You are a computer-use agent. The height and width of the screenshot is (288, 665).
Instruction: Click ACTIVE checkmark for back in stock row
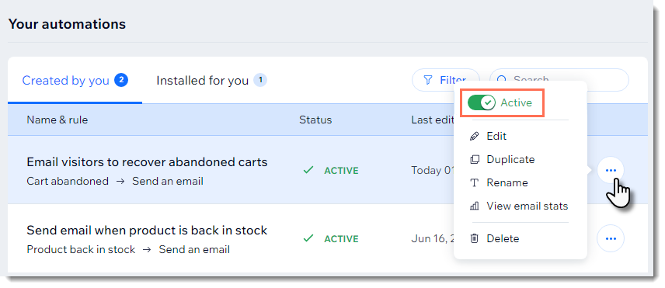(x=308, y=238)
